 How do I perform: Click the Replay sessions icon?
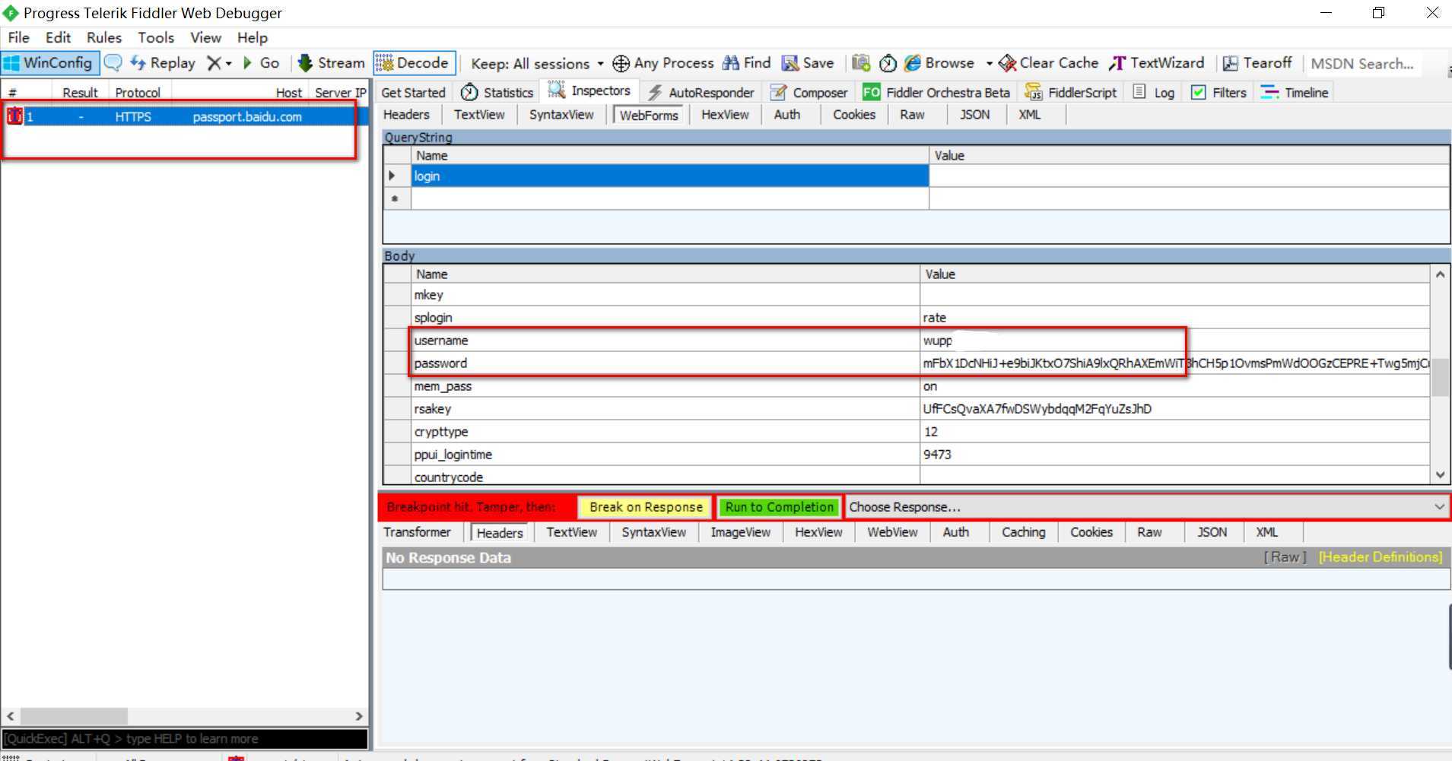[138, 63]
